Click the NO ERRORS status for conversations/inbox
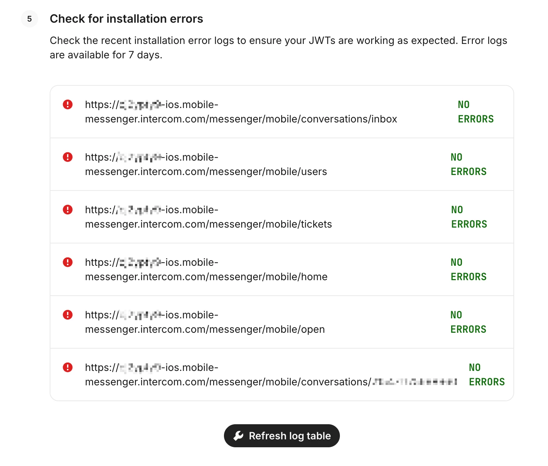The image size is (548, 466). coord(476,112)
